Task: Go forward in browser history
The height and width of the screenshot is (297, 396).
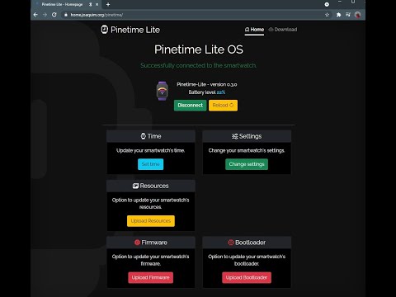Action: point(45,15)
